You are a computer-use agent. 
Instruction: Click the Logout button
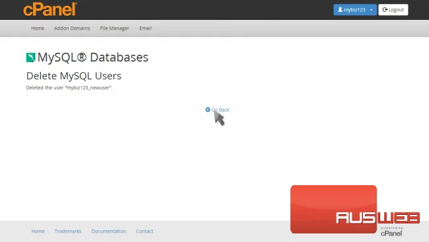pos(393,10)
